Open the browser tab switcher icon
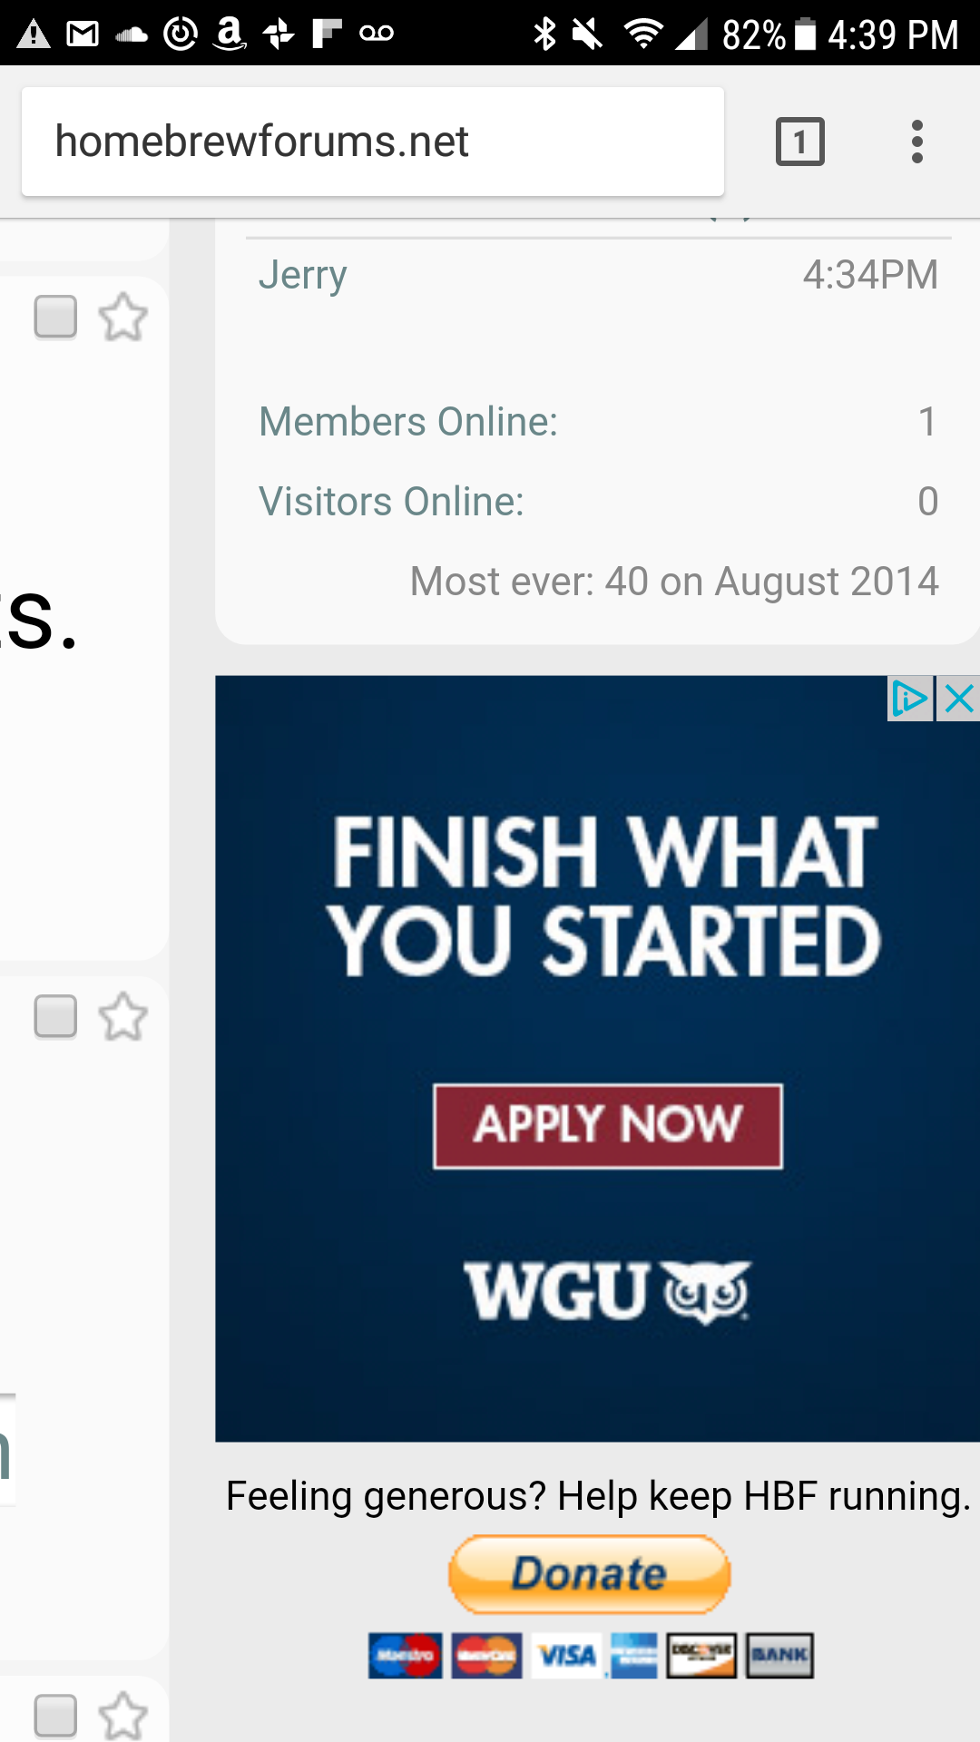Viewport: 980px width, 1742px height. click(799, 142)
